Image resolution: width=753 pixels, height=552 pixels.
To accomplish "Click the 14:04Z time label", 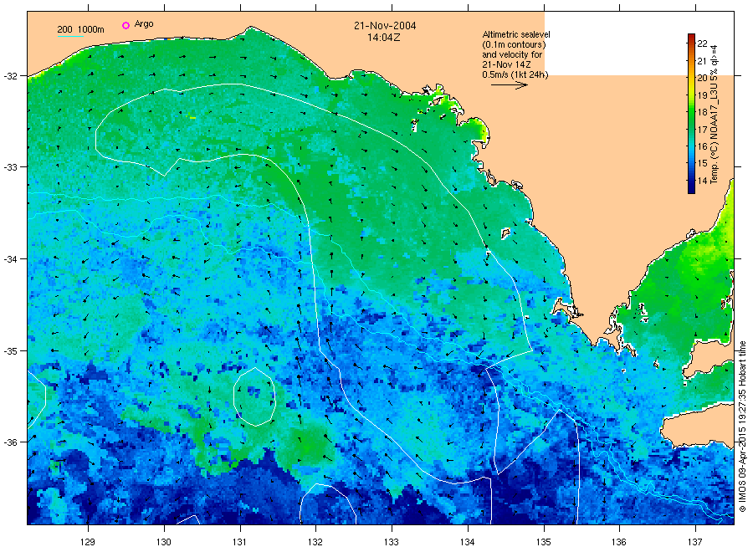I will tap(384, 38).
